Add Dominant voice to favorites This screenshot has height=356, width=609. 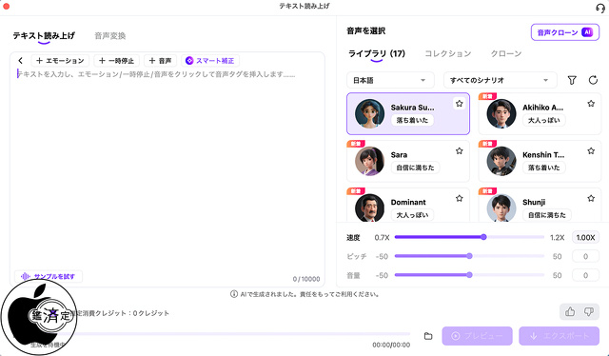(x=459, y=198)
